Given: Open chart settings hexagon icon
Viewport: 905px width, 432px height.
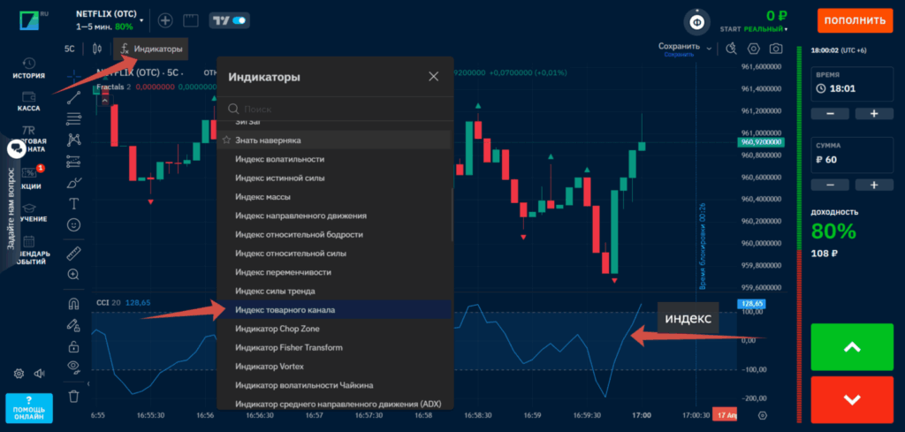Looking at the screenshot, I should (x=754, y=49).
